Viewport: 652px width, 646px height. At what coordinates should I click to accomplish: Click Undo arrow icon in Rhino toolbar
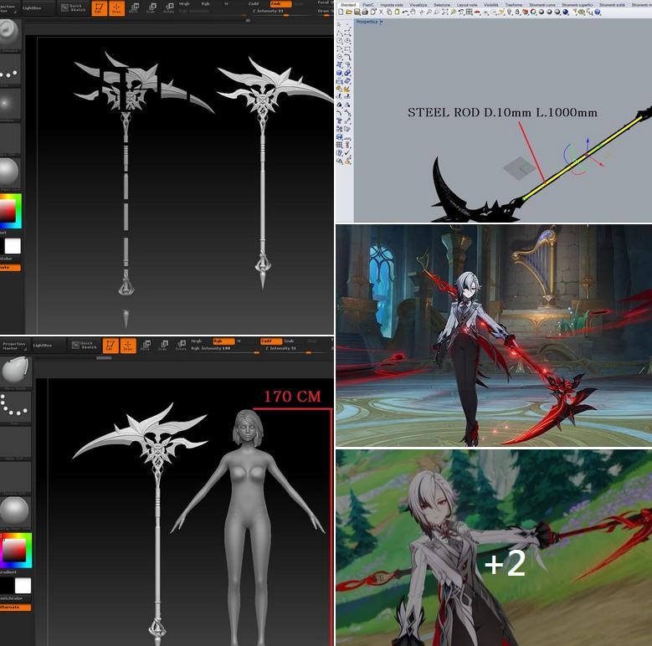pyautogui.click(x=405, y=12)
